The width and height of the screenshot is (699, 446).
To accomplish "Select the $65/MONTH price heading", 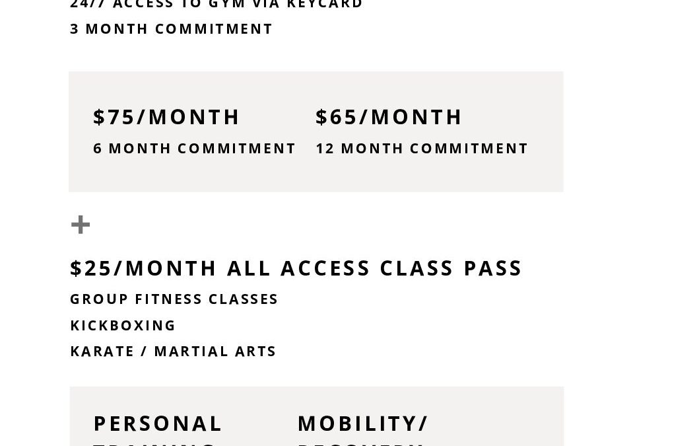I will click(x=389, y=117).
